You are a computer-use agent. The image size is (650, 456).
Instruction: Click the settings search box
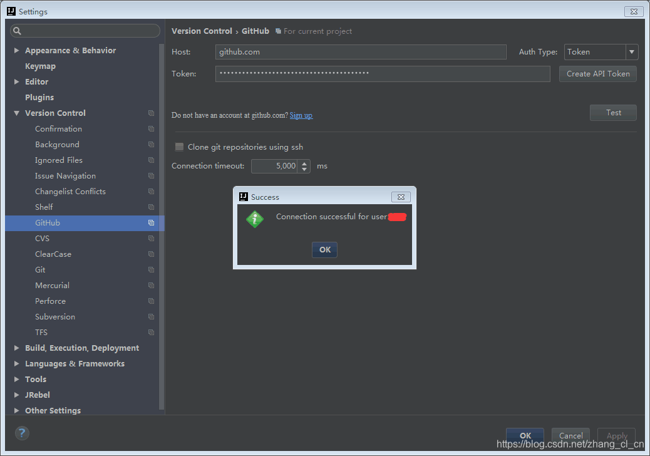pyautogui.click(x=85, y=31)
